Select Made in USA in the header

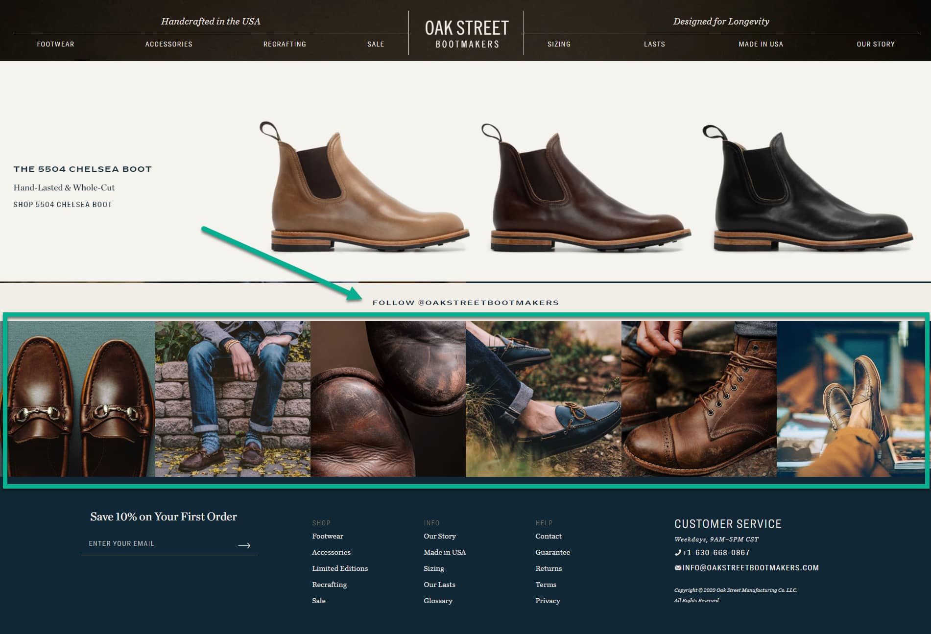(x=761, y=44)
